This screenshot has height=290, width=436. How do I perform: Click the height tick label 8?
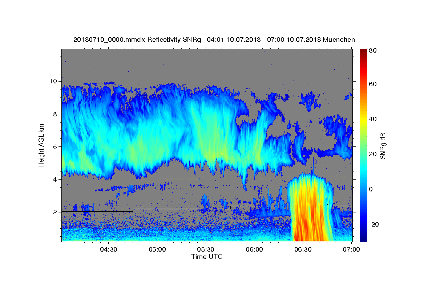pyautogui.click(x=55, y=114)
